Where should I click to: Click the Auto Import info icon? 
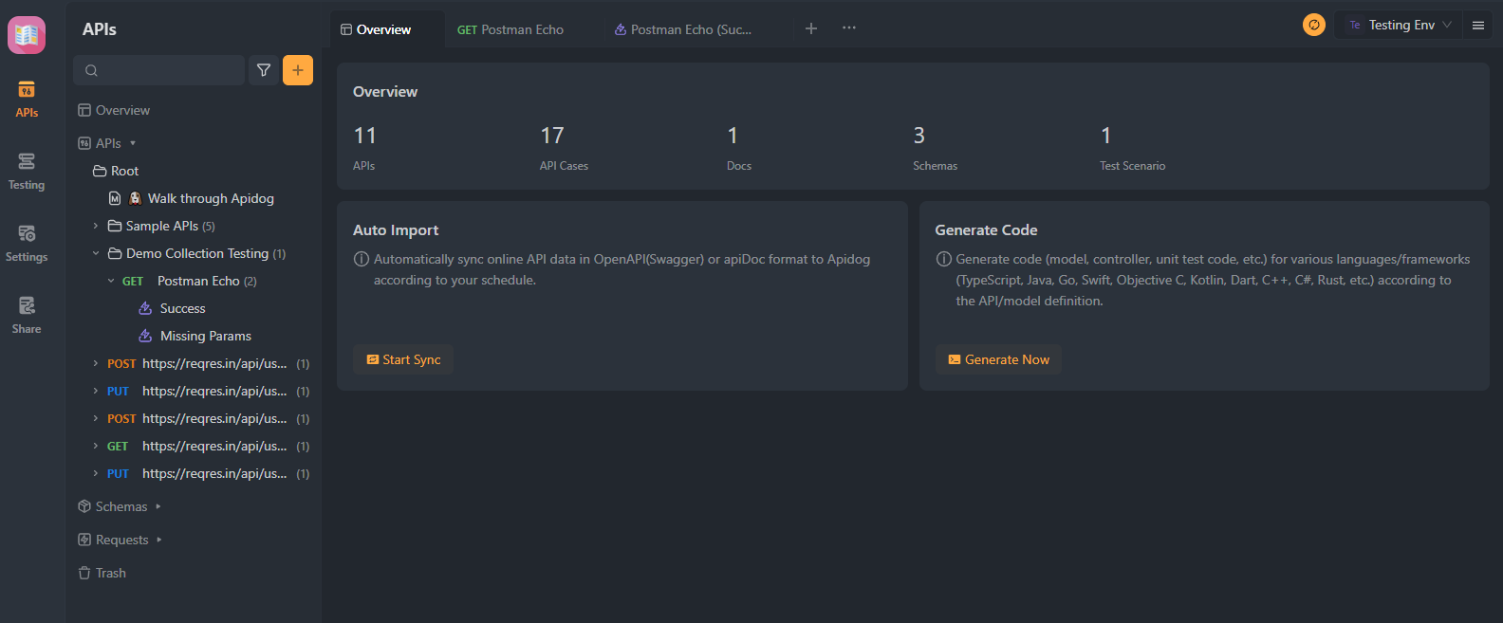tap(362, 259)
